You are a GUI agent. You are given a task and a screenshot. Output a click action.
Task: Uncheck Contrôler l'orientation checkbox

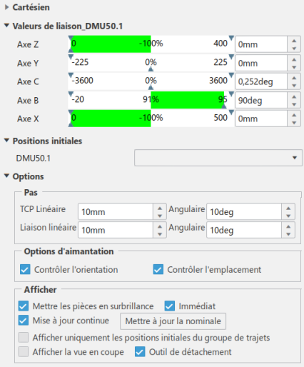[25, 269]
